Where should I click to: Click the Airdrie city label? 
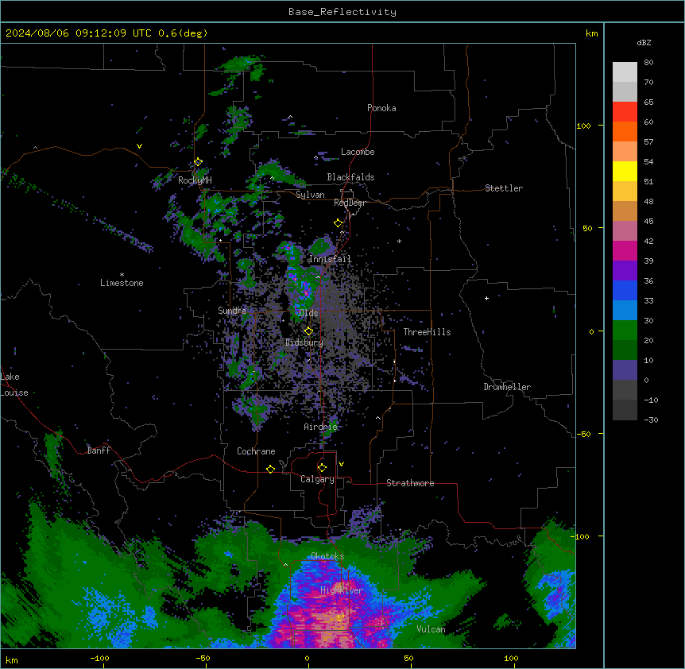(320, 426)
